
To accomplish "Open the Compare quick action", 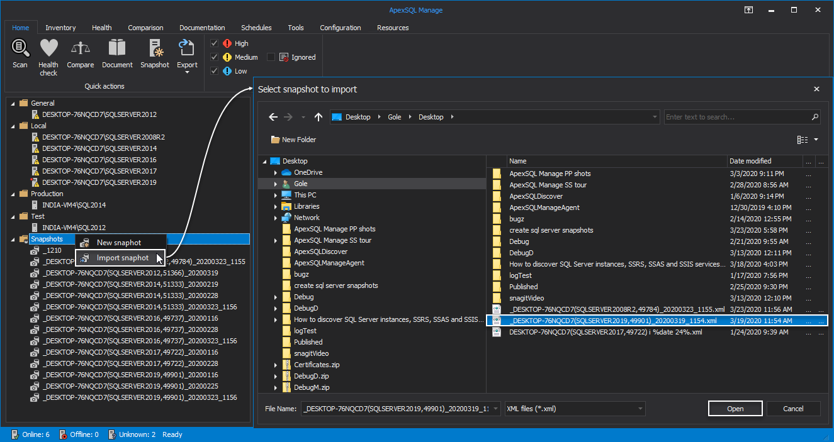I will click(x=80, y=53).
